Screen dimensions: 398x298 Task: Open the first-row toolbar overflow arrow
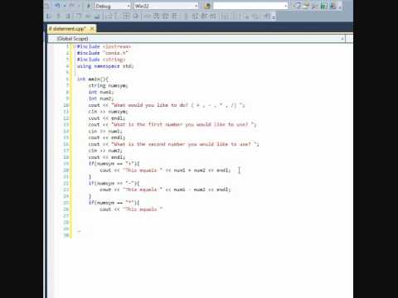click(340, 7)
